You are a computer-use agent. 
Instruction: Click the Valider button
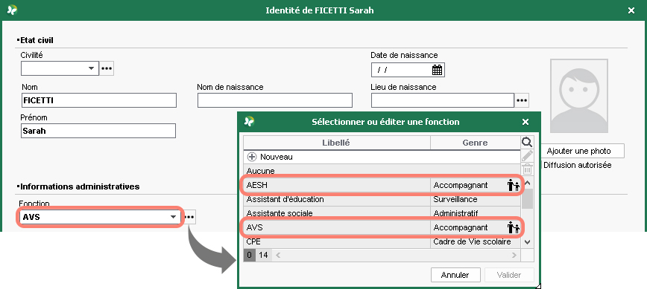coord(509,275)
